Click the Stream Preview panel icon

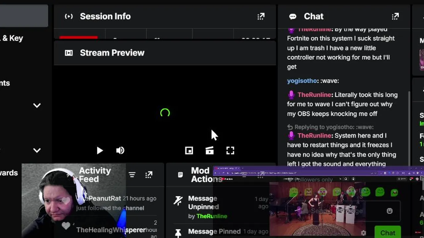tap(69, 53)
